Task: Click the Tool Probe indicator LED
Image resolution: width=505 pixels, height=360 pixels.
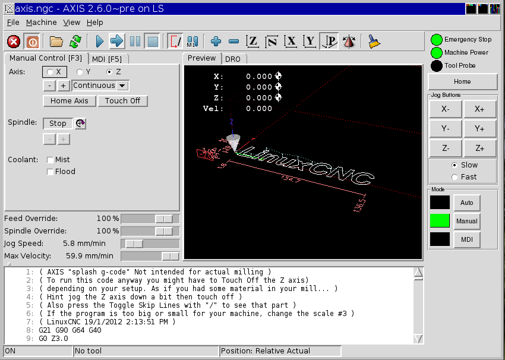Action: coord(437,66)
